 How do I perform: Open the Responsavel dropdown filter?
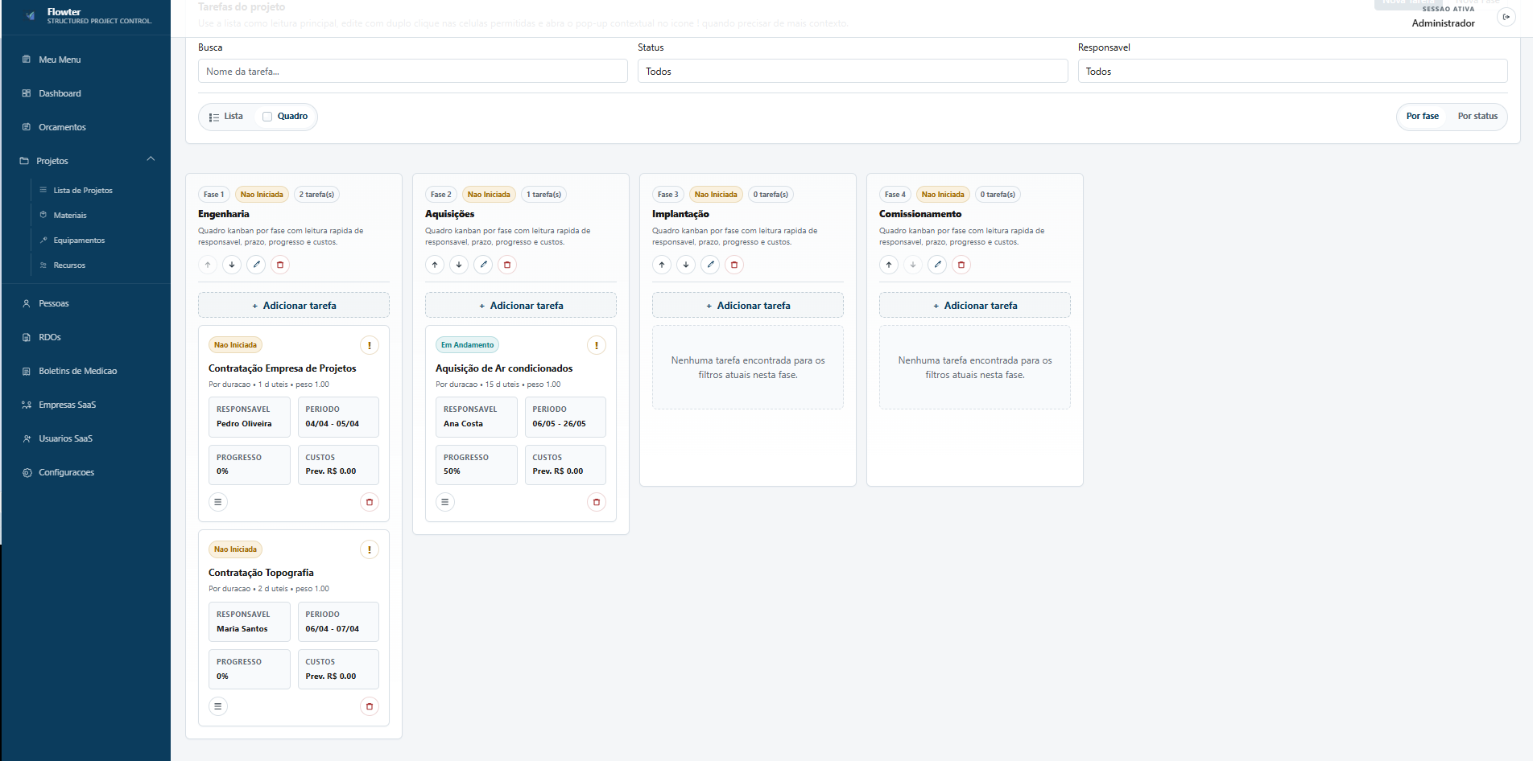coord(1292,71)
